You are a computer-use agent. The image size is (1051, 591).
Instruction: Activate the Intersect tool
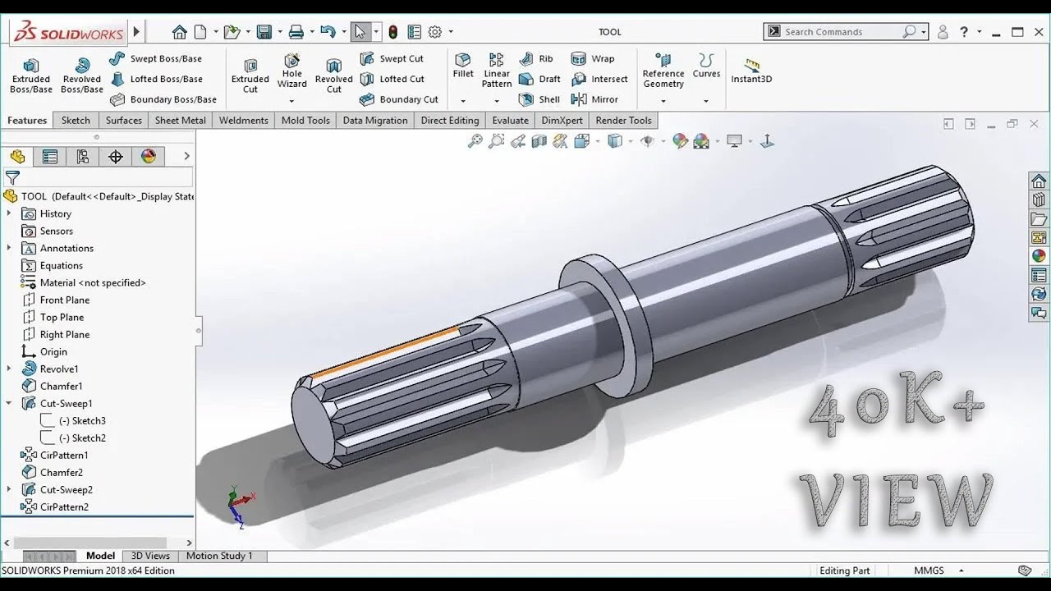[x=599, y=79]
